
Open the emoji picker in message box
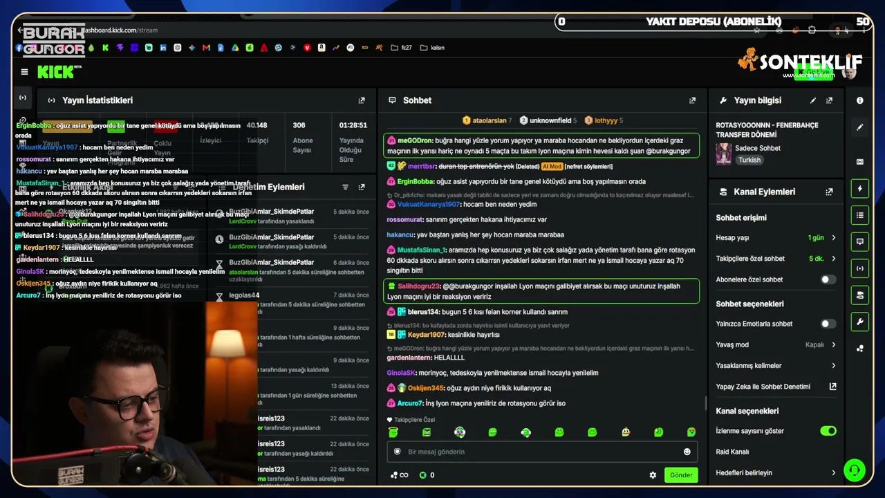pos(687,452)
